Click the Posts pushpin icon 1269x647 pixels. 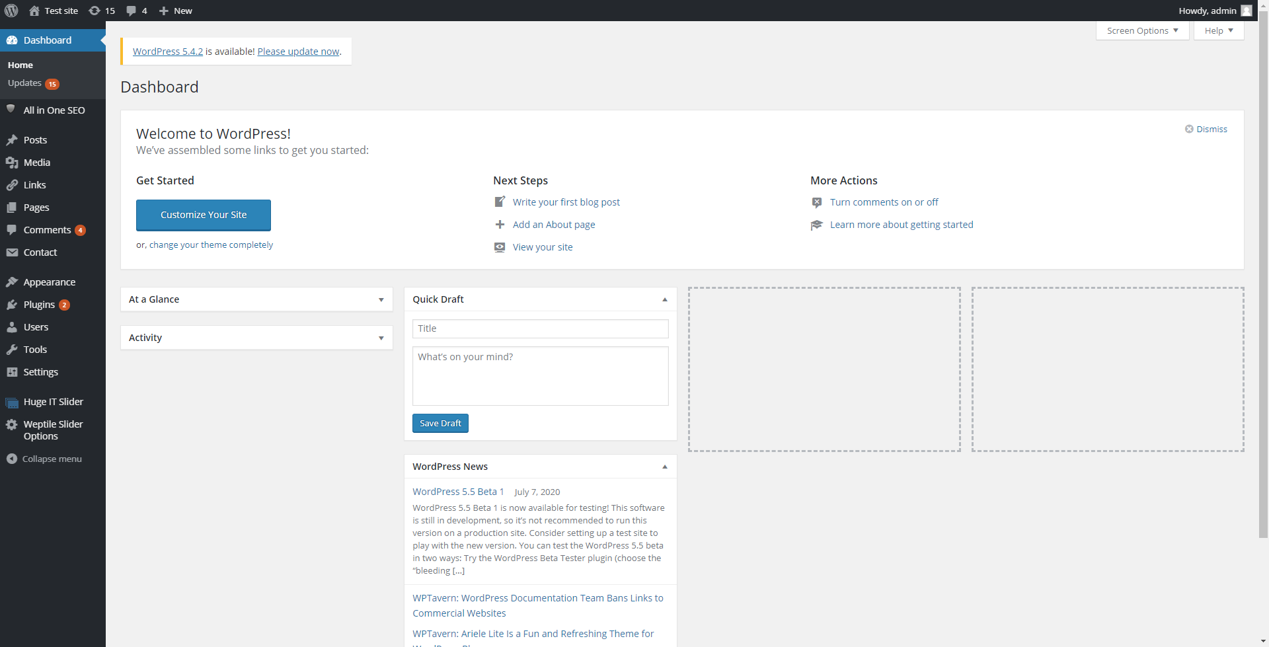tap(12, 140)
